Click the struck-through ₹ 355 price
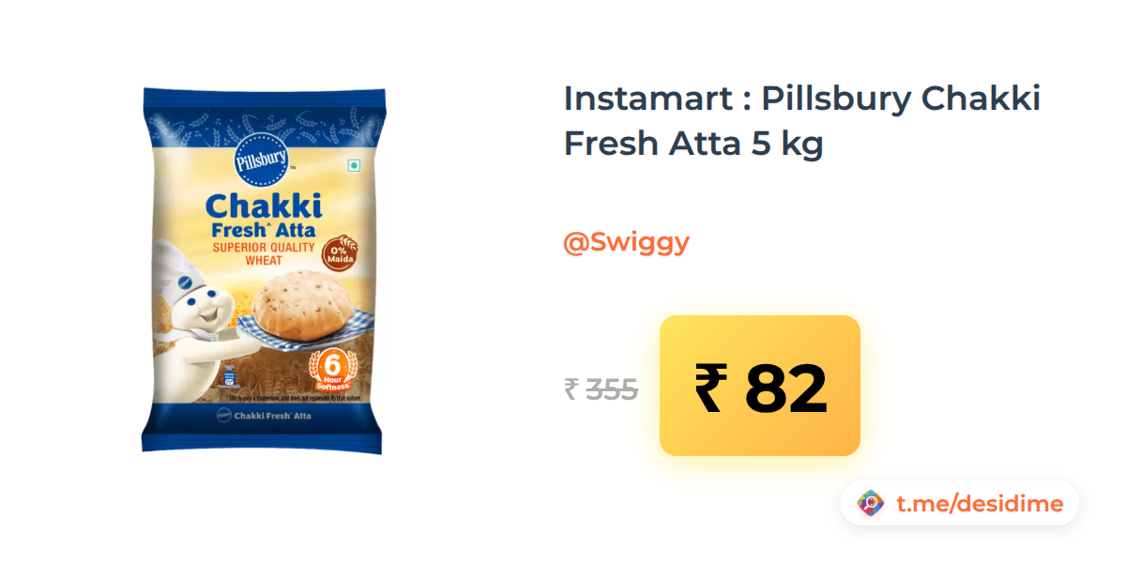Screen dimensions: 1126x563 point(601,388)
